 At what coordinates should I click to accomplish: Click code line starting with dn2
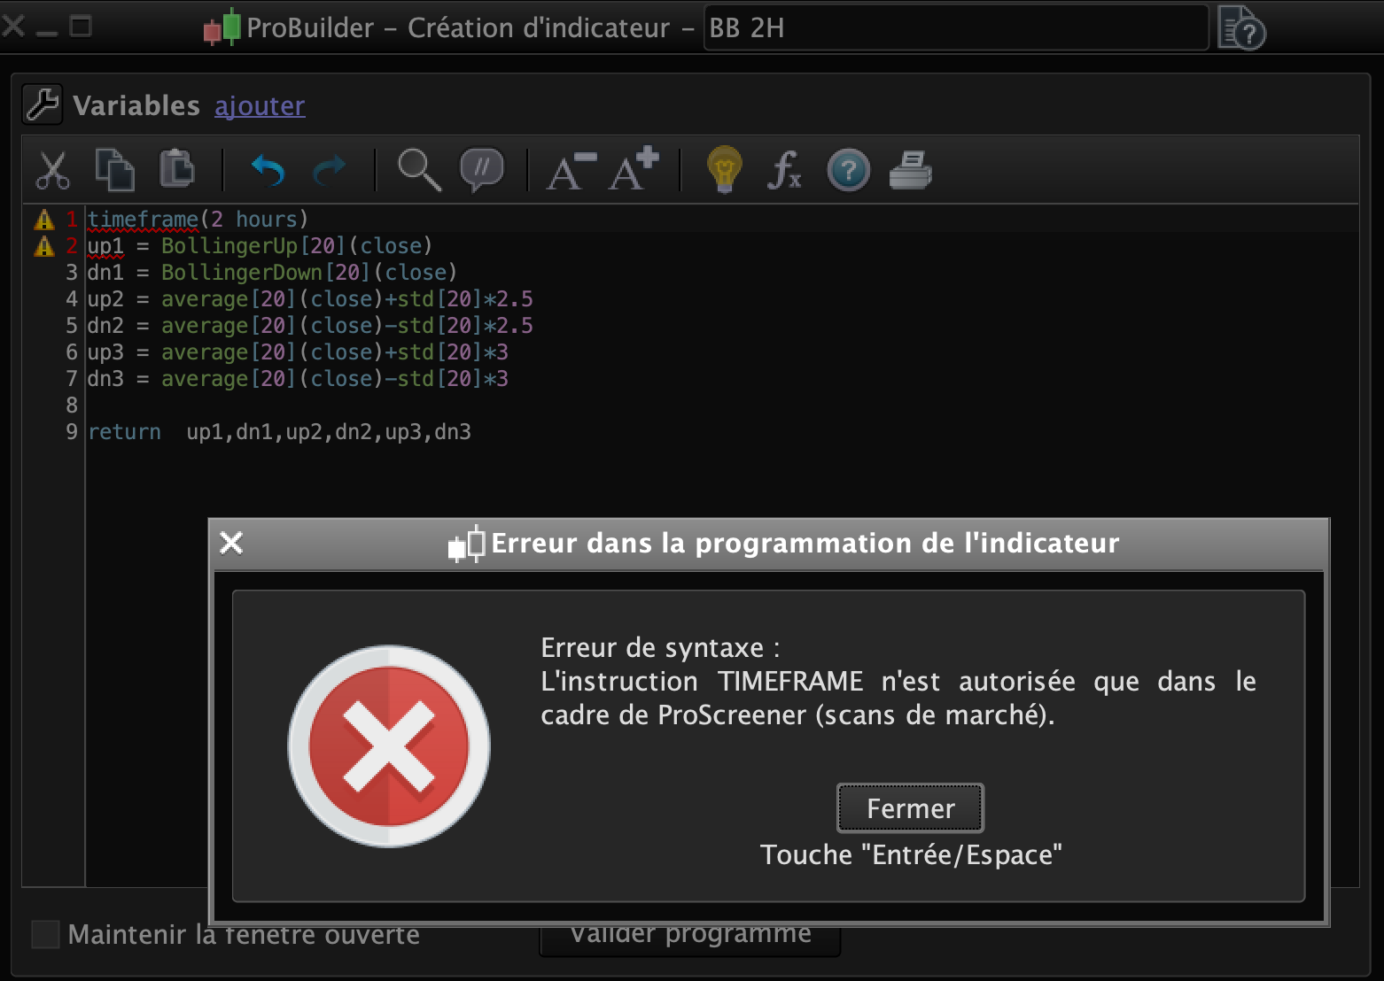click(310, 326)
